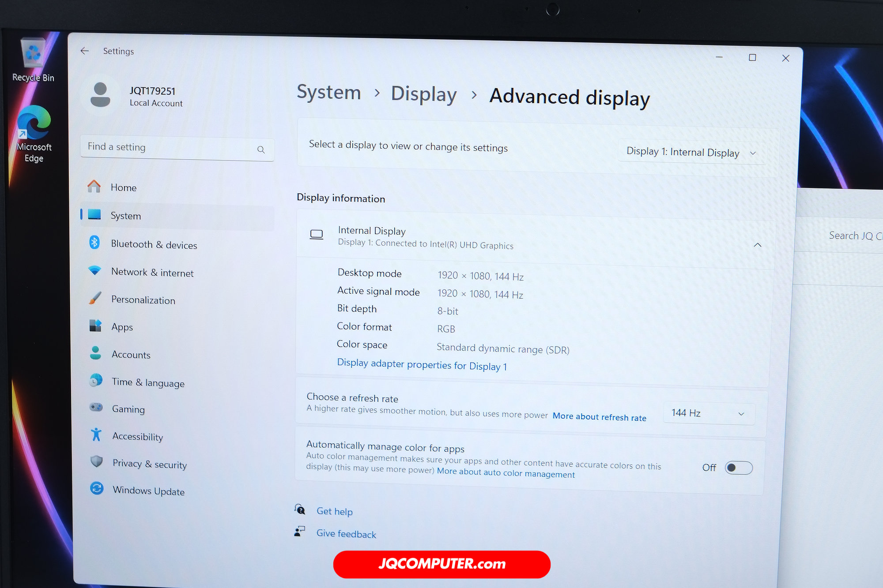Click the search magnifier in Find a setting
The image size is (883, 588).
[261, 150]
